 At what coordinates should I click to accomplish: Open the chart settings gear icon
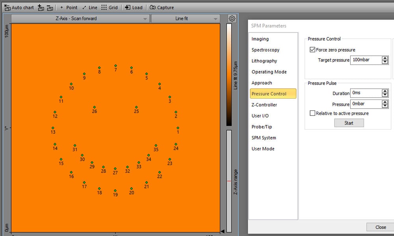[232, 18]
